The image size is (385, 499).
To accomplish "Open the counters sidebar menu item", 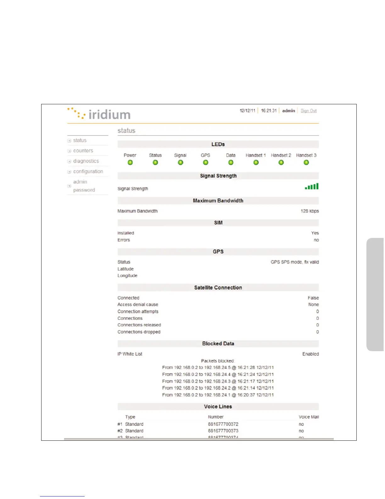I will [83, 151].
